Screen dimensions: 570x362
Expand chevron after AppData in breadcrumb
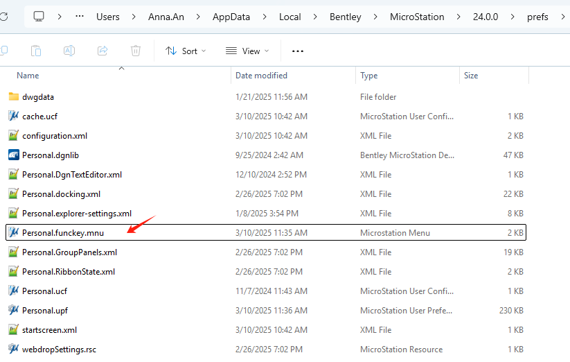[265, 17]
